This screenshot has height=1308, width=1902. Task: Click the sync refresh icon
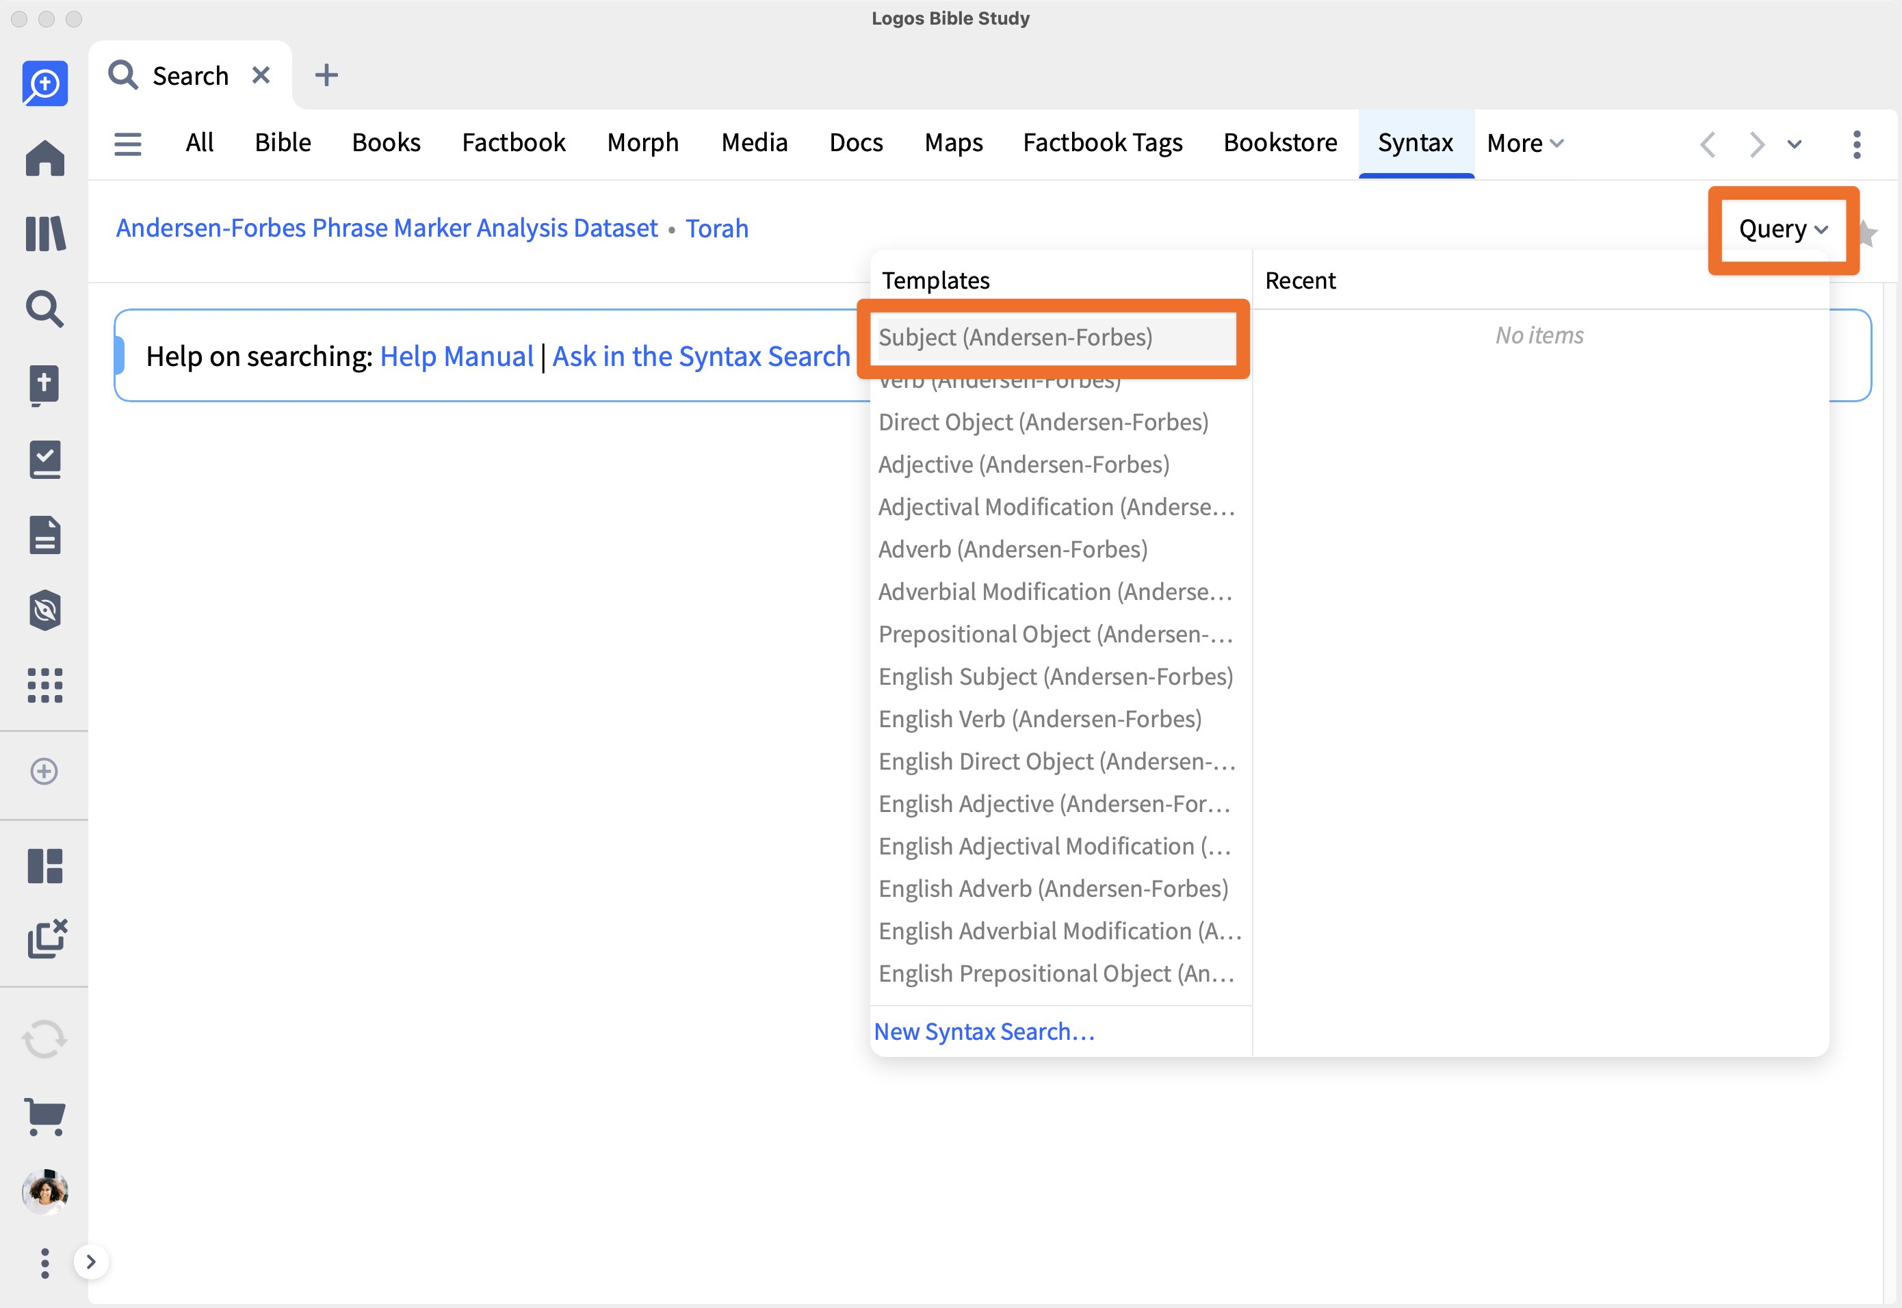[x=44, y=1039]
